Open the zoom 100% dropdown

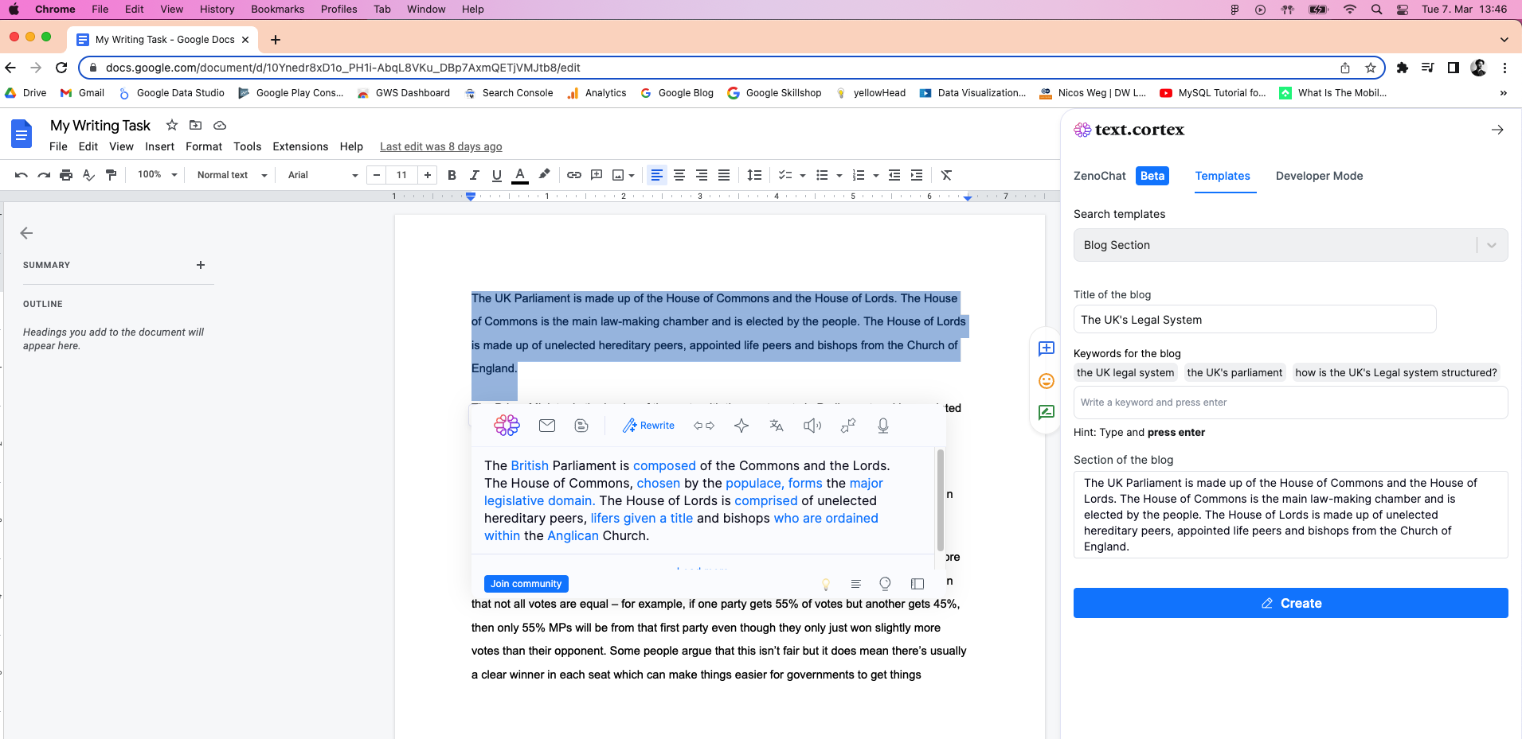click(157, 175)
